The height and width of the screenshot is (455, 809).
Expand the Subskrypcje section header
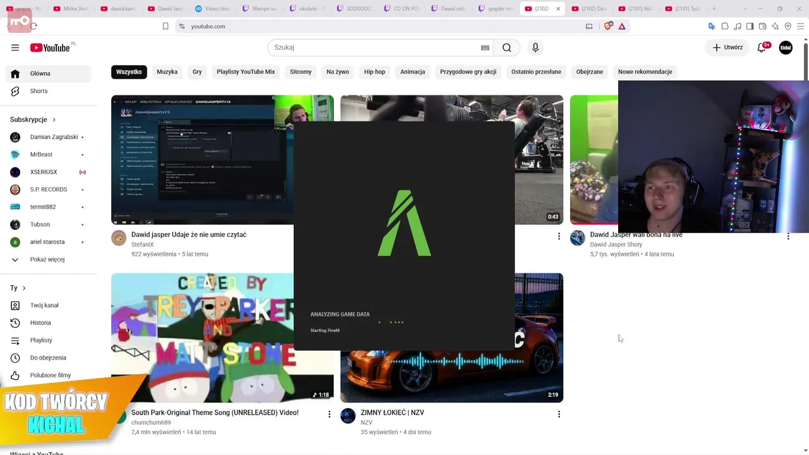33,119
